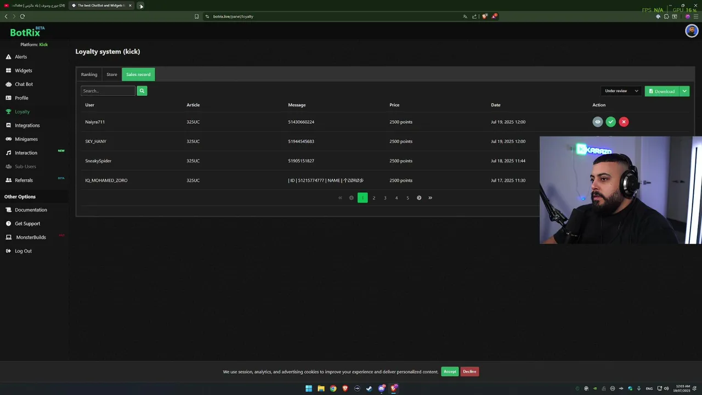702x395 pixels.
Task: Go to pagination page 4
Action: click(x=397, y=198)
